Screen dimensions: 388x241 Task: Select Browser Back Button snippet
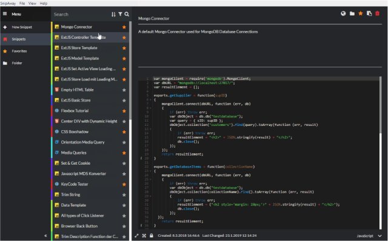(x=90, y=226)
